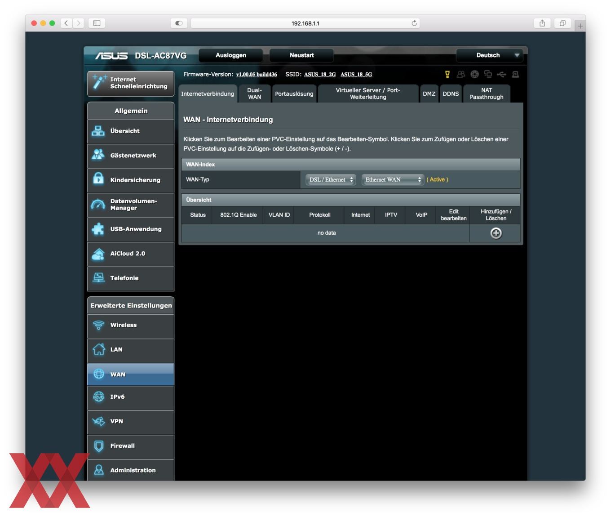Switch to DDNS tab
Screen dimensions: 611x517
451,94
